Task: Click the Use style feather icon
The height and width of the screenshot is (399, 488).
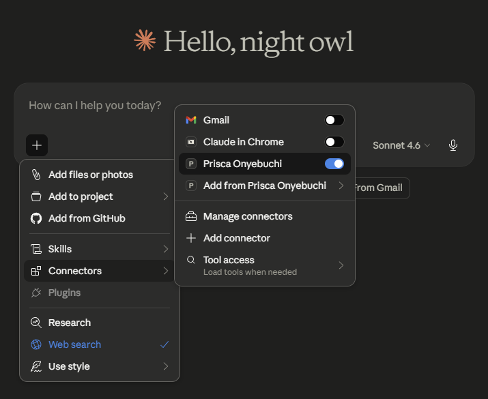Action: click(x=36, y=366)
